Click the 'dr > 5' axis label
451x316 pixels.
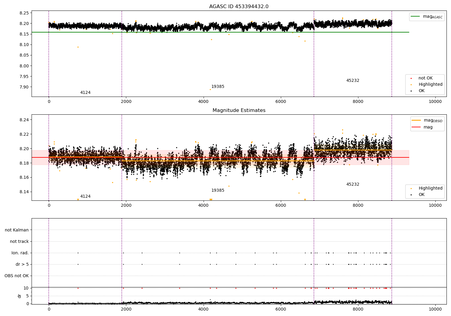coord(22,264)
